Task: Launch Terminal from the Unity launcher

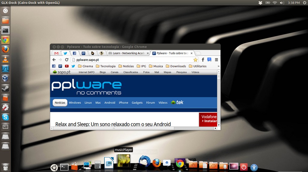Action: coord(5,30)
